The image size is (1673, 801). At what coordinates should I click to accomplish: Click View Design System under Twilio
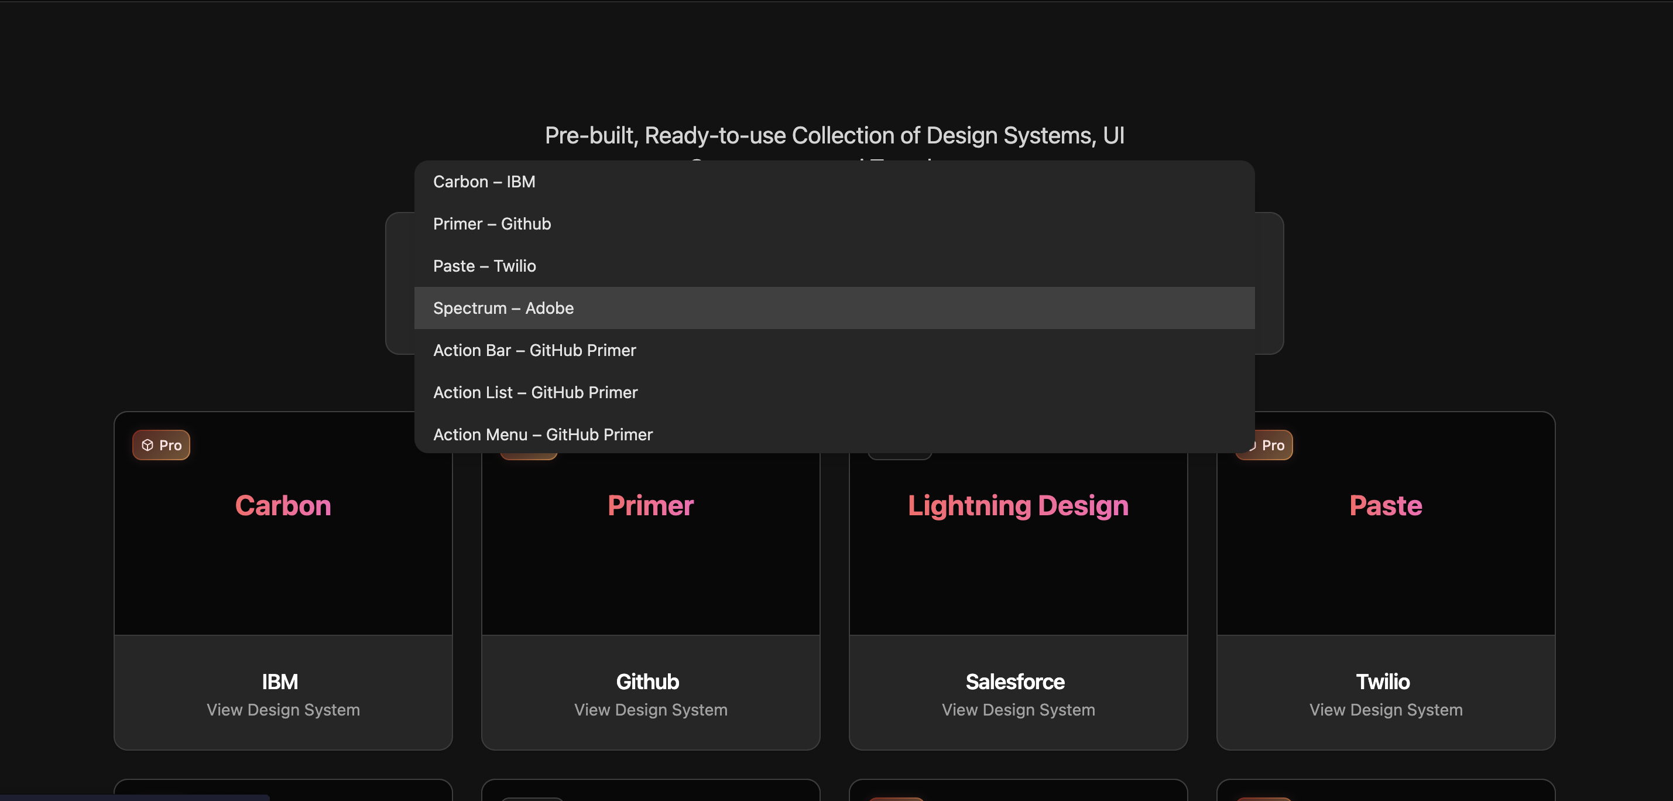(x=1386, y=710)
